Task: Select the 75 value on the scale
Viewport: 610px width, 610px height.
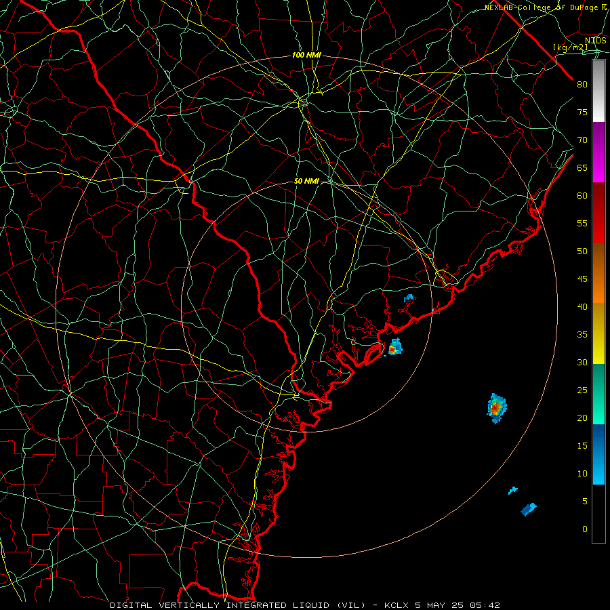Action: click(x=582, y=113)
